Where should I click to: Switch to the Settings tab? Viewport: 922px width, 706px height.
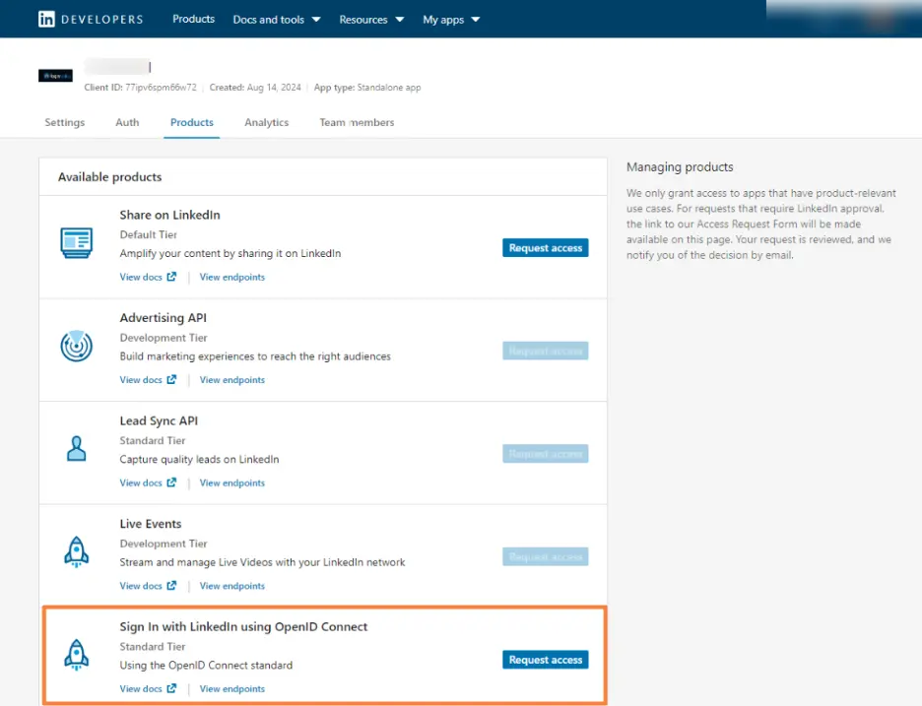click(65, 122)
